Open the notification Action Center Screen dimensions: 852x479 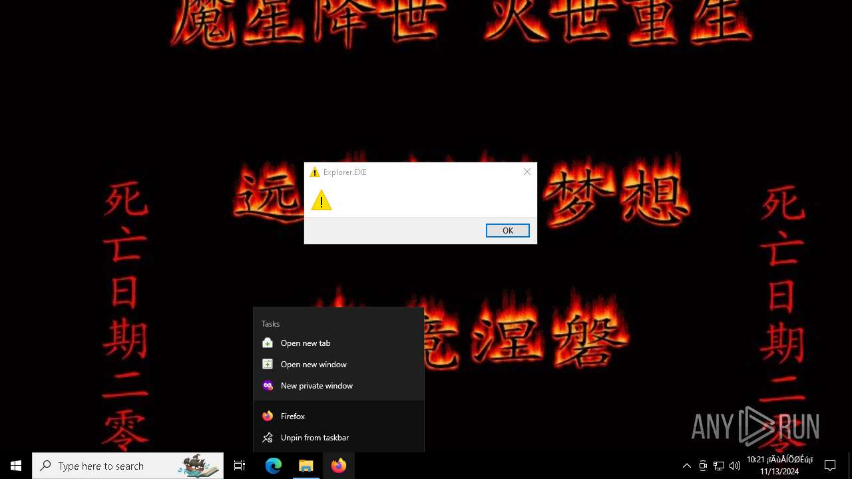830,466
